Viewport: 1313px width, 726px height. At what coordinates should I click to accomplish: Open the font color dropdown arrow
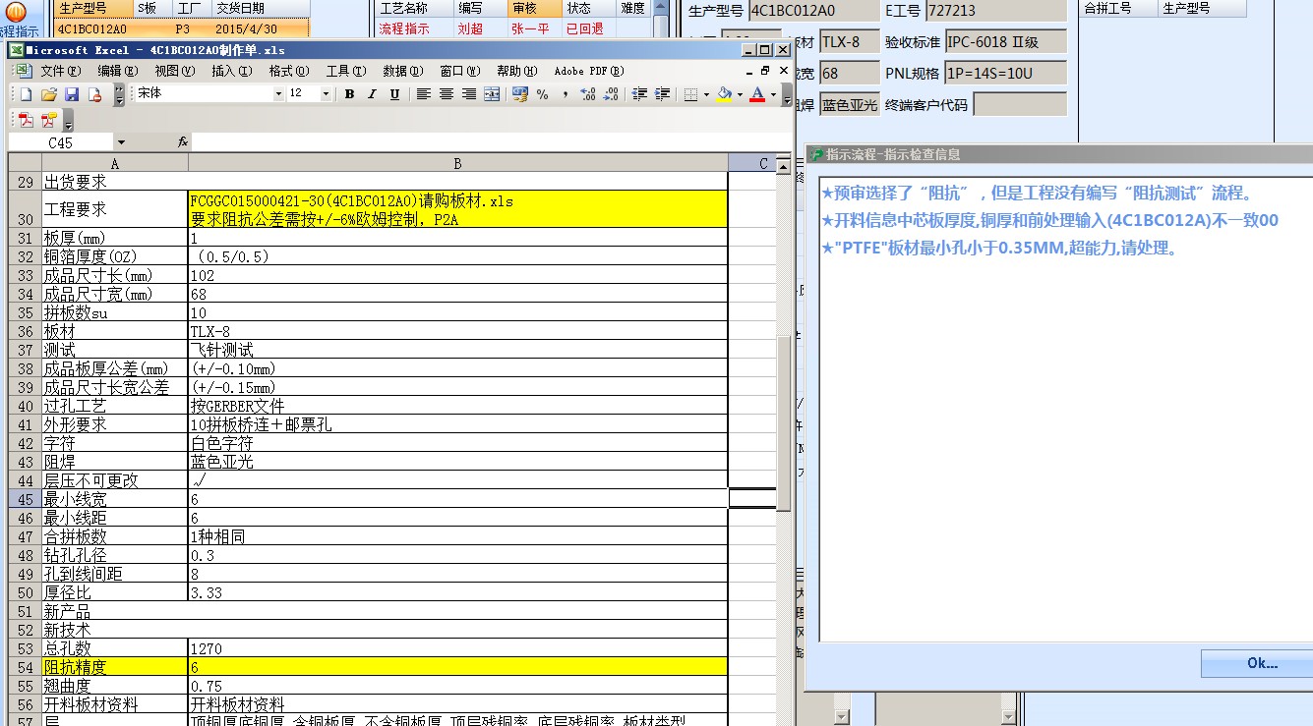[x=773, y=94]
